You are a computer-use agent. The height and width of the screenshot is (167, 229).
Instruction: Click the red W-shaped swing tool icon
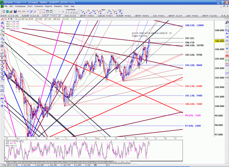point(99,11)
